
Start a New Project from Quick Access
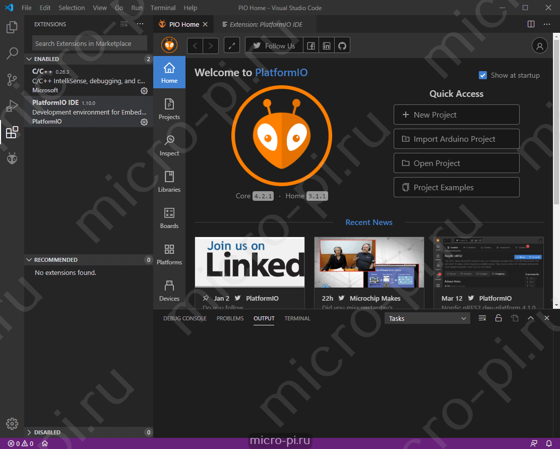(456, 115)
